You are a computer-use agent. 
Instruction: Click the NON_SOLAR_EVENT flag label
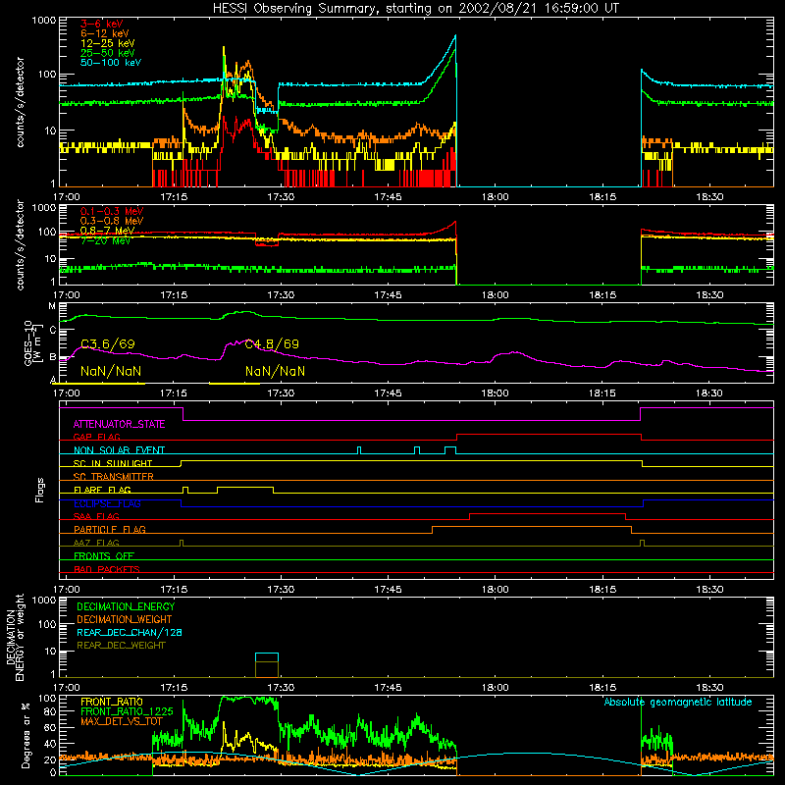[x=119, y=450]
